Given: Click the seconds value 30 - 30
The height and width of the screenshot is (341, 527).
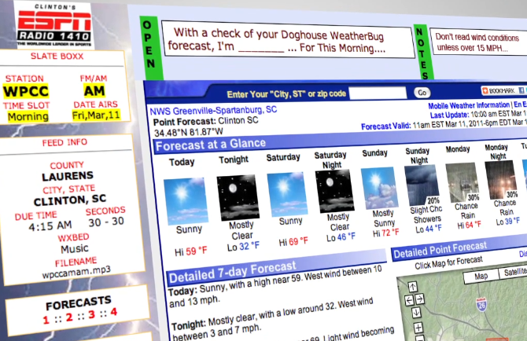Looking at the screenshot, I should click(x=106, y=222).
